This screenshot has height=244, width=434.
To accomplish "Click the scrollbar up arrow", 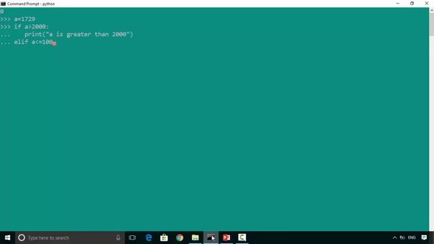I will tap(431, 10).
